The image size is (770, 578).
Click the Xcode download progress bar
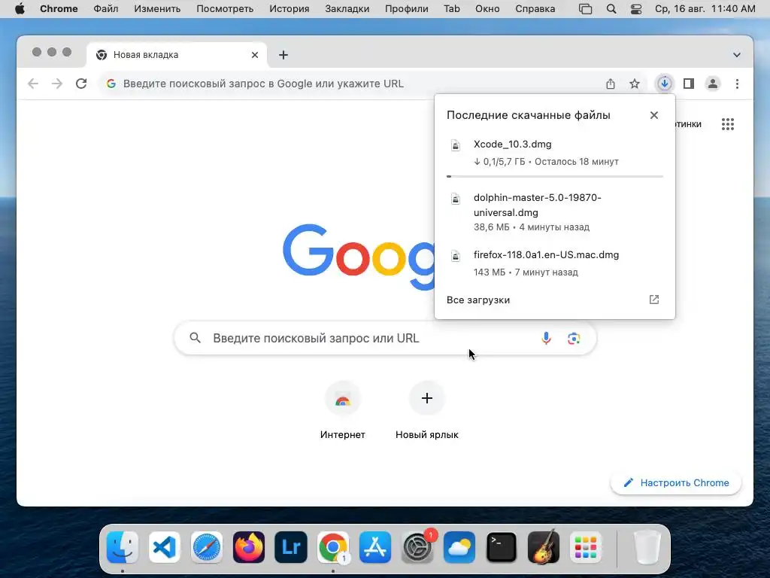tap(555, 176)
